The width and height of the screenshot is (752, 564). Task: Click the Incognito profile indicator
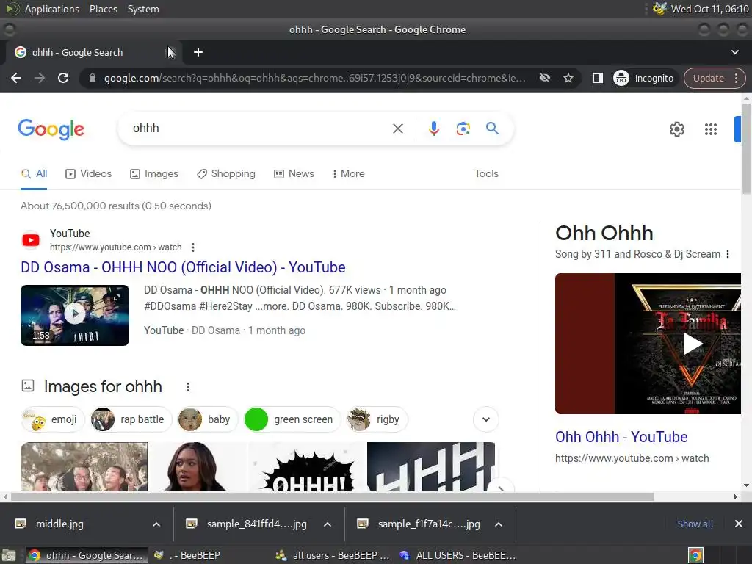(644, 78)
